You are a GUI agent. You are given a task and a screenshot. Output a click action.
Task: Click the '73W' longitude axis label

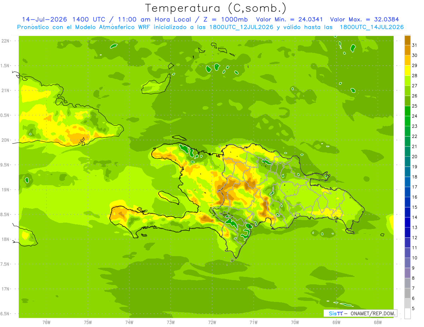171,322
